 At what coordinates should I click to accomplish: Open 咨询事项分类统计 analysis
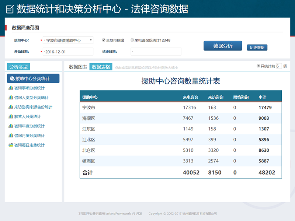29,88
